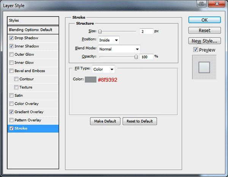Open the Pattern Overlay settings label
The image size is (228, 177).
pos(28,120)
